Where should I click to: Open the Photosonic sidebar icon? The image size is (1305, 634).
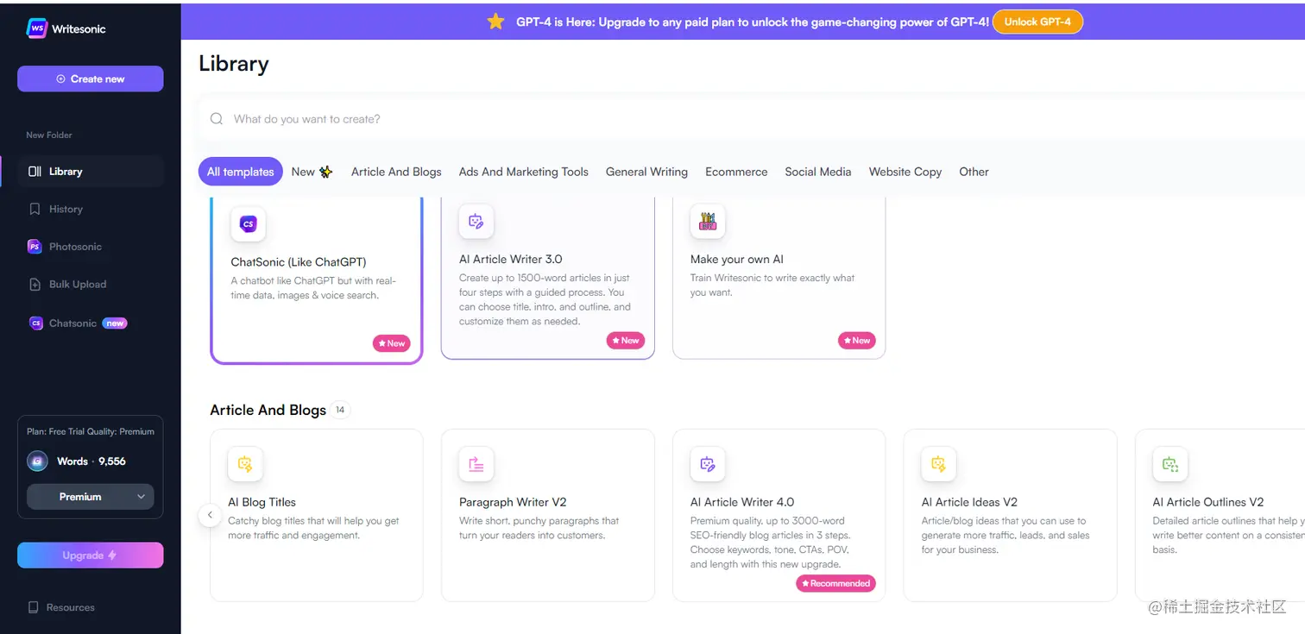[35, 247]
